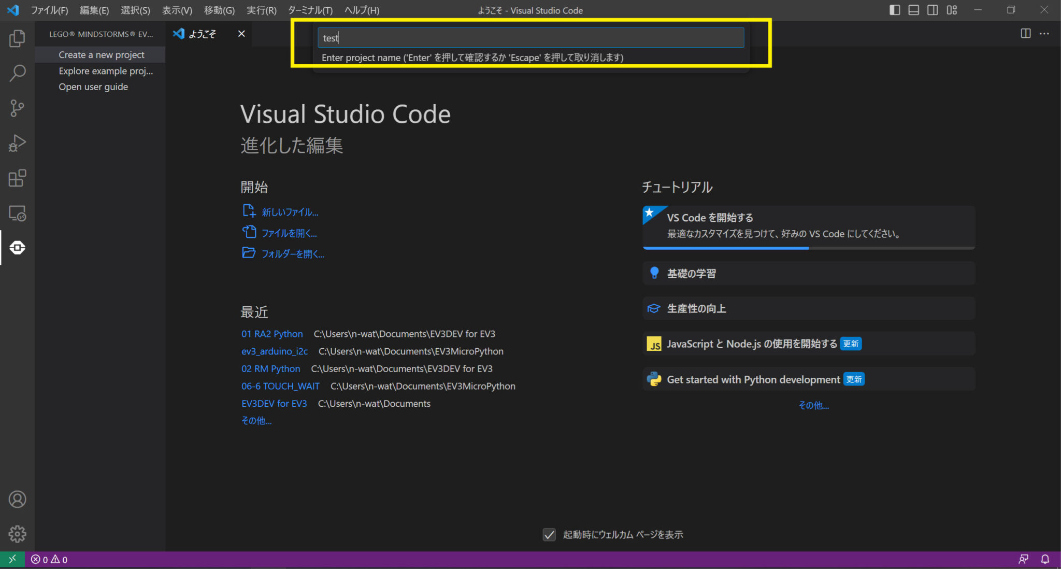Click the JS icon on JavaScript tutorial
This screenshot has width=1061, height=569.
[x=654, y=344]
